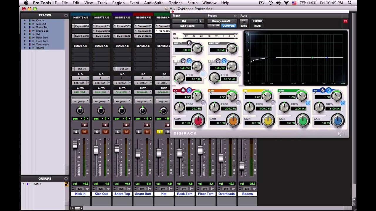
Task: Toggle the MF band IN button
Action: (273, 103)
